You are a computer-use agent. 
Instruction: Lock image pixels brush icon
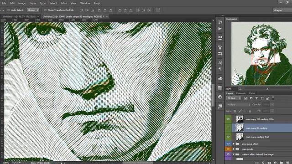(240, 111)
